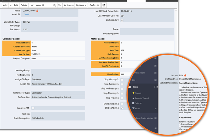The height and width of the screenshot is (137, 210).
Task: Expand the PM section in sidebar
Action: coord(155,80)
